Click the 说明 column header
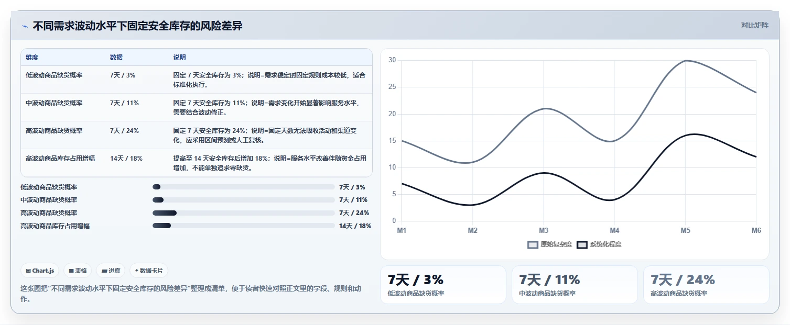The image size is (790, 325). [x=179, y=58]
